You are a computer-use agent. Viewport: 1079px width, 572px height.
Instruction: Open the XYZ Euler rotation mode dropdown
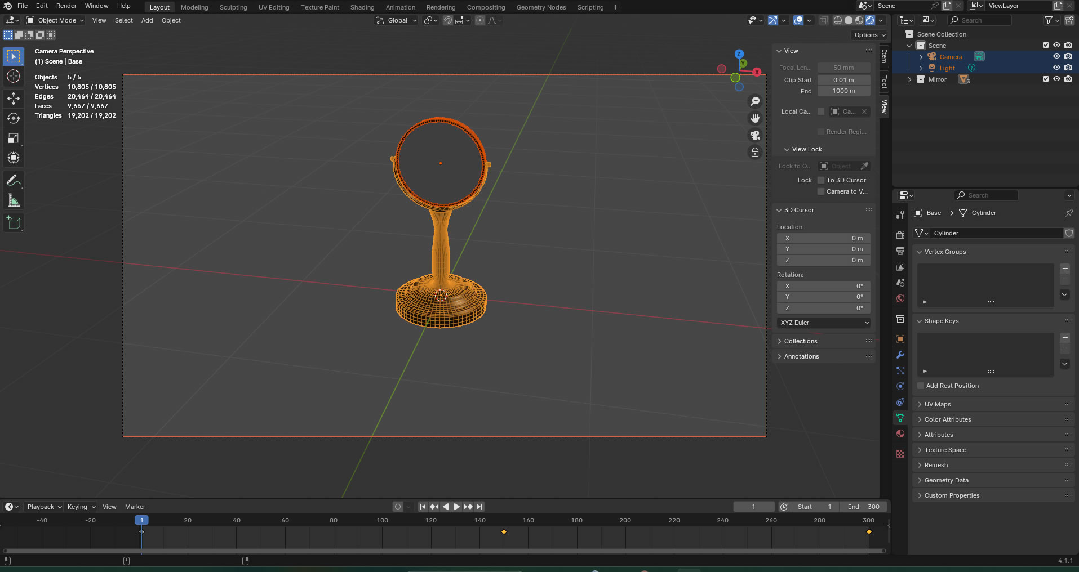tap(824, 323)
